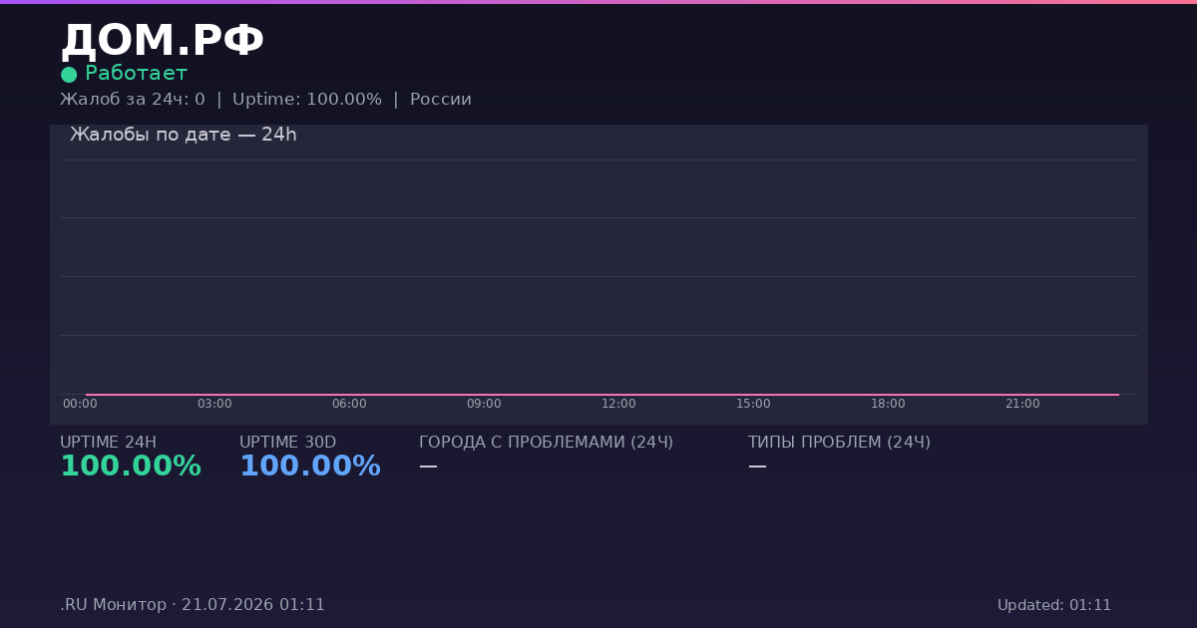Screen dimensions: 1197x628
Task: Select the 12:00 time marker
Action: click(x=618, y=404)
